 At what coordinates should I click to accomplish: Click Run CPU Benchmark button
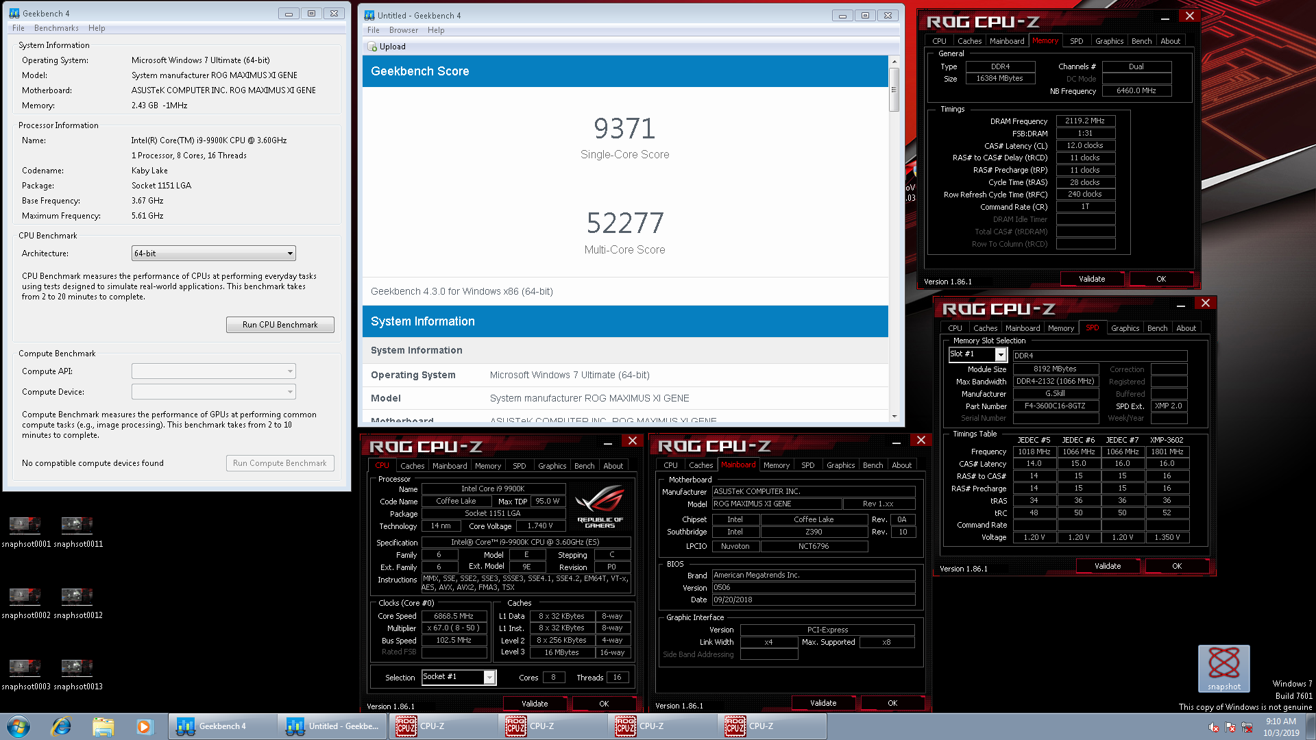[280, 325]
